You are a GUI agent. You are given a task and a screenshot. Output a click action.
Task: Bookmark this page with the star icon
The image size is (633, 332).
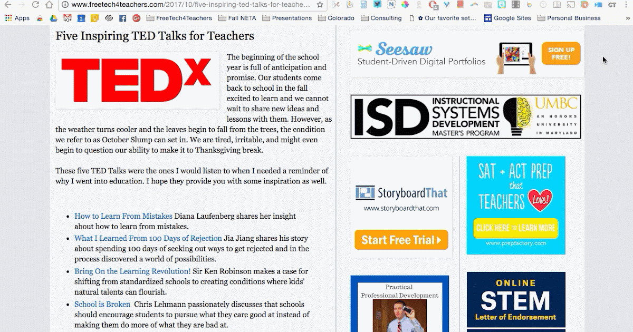320,5
